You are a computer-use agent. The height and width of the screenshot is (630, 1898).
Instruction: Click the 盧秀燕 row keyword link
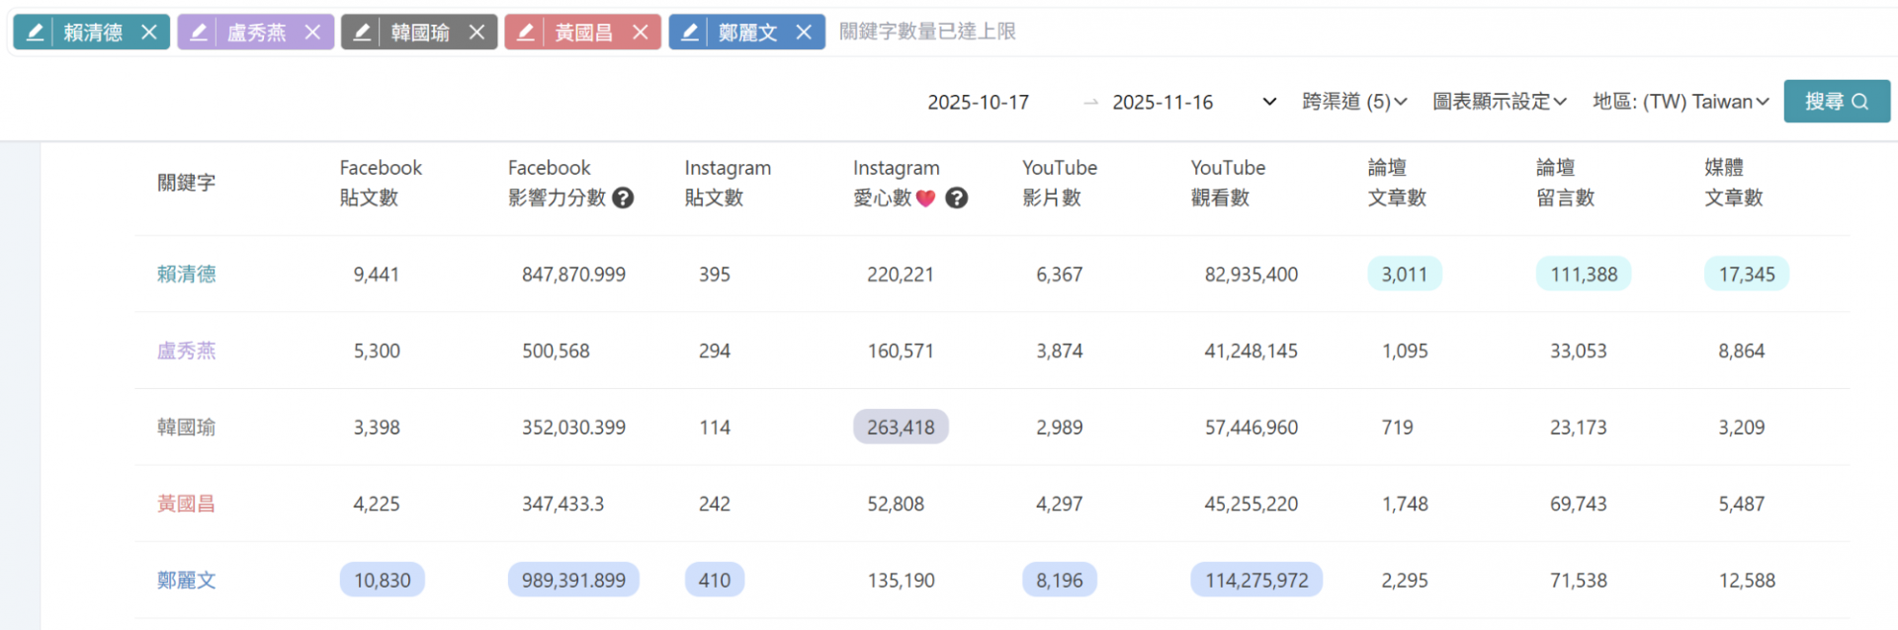click(x=186, y=351)
